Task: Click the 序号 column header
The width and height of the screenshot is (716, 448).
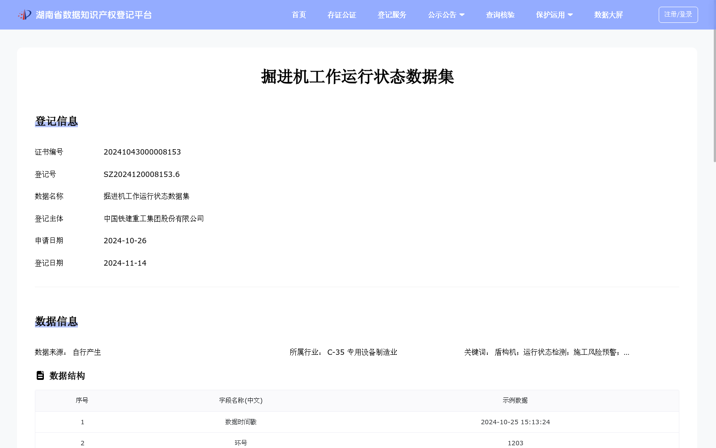Action: (82, 401)
